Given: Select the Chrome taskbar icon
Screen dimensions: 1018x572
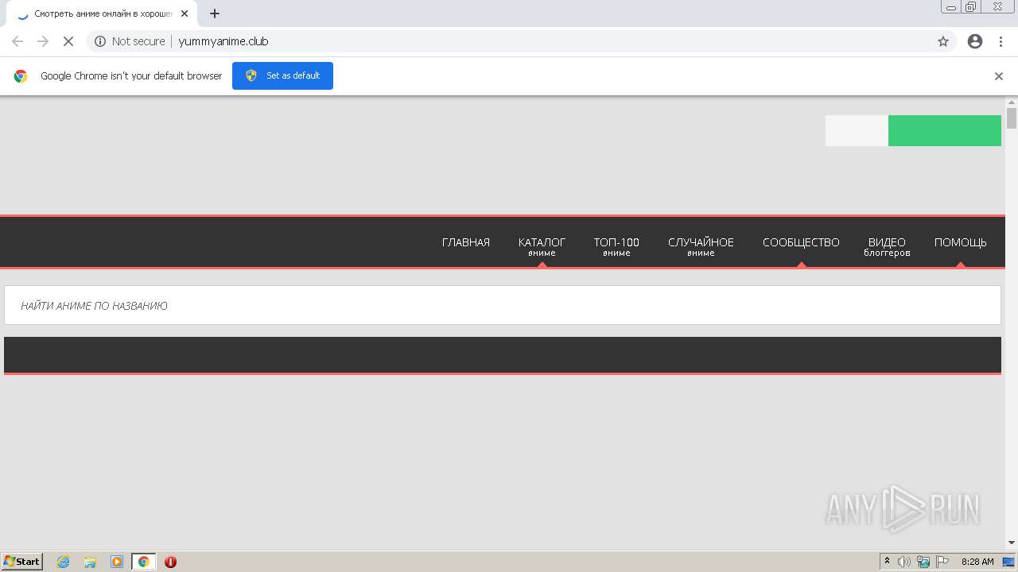Looking at the screenshot, I should [143, 562].
